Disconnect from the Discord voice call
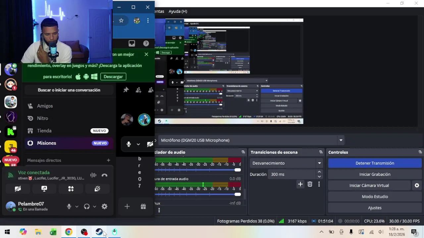This screenshot has width=424, height=238. (105, 175)
